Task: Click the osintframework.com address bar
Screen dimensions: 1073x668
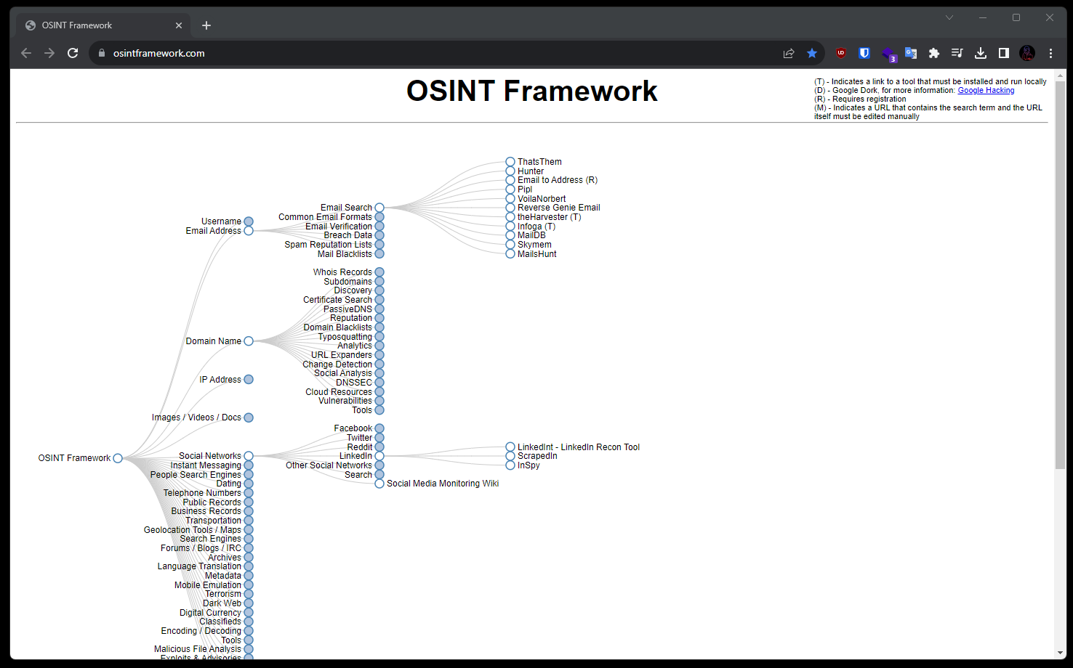Action: [436, 53]
